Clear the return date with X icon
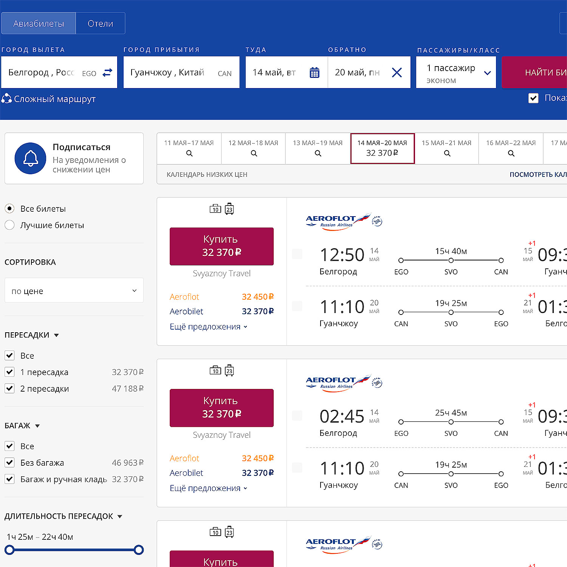Image resolution: width=567 pixels, height=567 pixels. pyautogui.click(x=397, y=73)
